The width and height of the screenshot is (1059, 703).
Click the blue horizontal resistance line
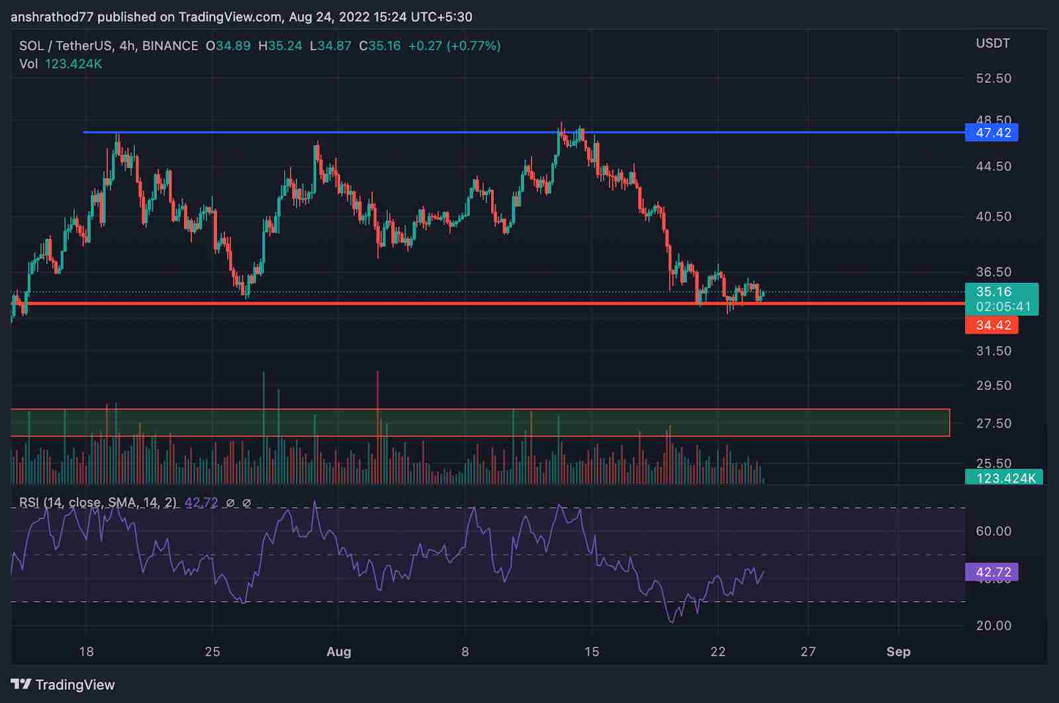(523, 132)
